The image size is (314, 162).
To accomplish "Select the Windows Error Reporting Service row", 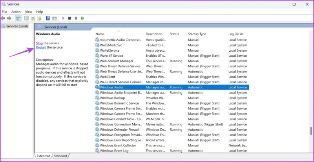I will point(172,140).
